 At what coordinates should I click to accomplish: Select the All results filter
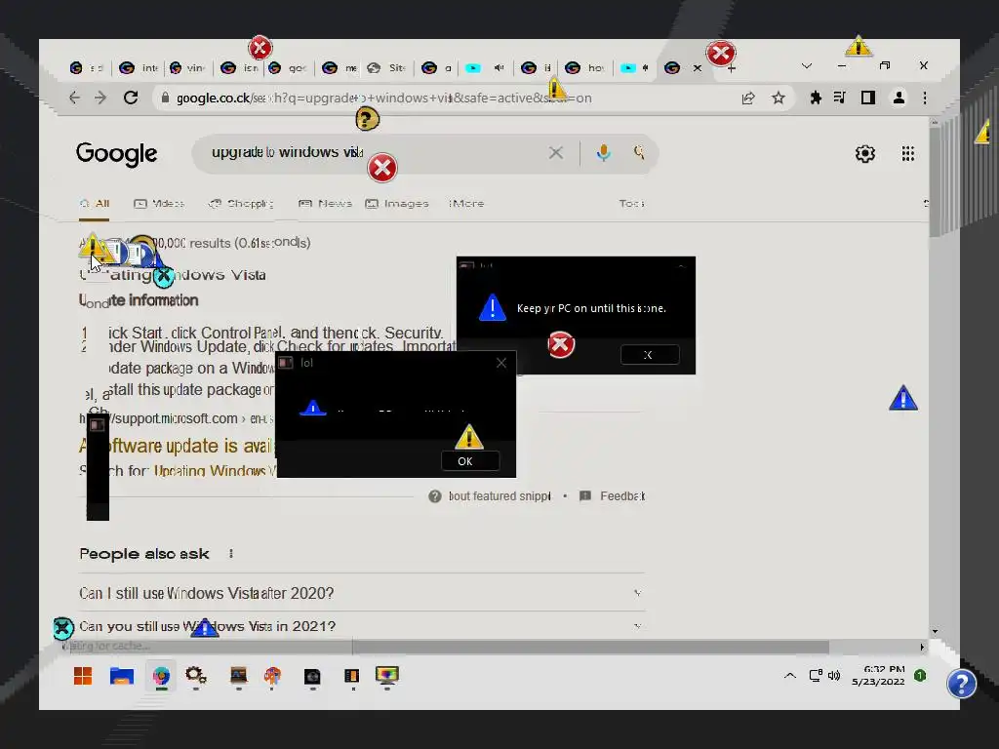(95, 204)
